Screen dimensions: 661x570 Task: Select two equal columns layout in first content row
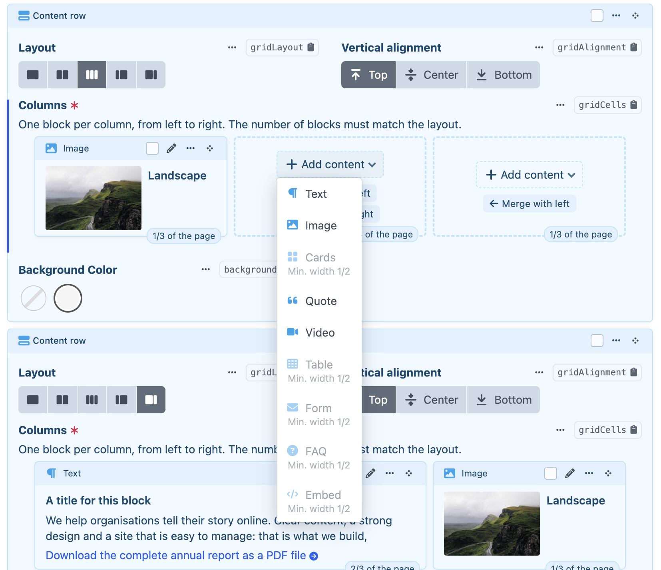tap(62, 75)
